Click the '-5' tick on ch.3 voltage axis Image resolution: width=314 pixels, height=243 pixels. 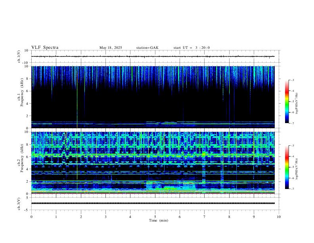pyautogui.click(x=27, y=210)
